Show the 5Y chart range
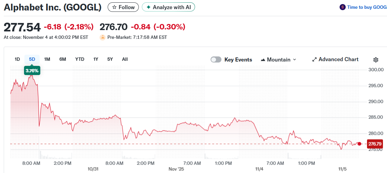387x173 pixels. [x=110, y=59]
